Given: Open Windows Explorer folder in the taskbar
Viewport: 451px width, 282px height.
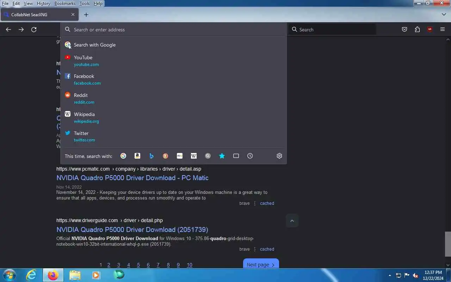Looking at the screenshot, I should coord(75,275).
